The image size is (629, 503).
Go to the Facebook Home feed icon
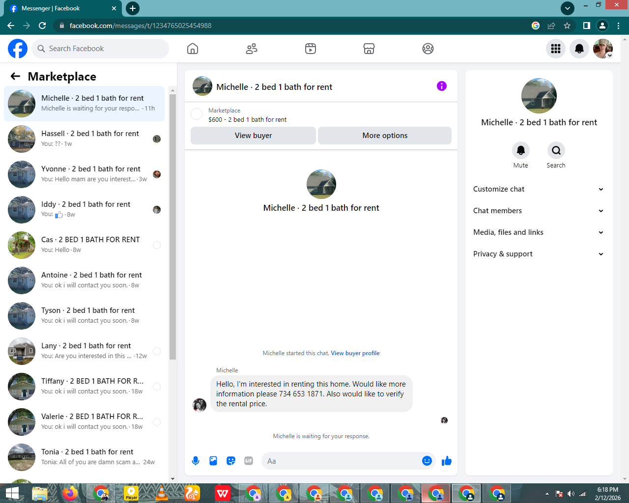click(x=193, y=49)
